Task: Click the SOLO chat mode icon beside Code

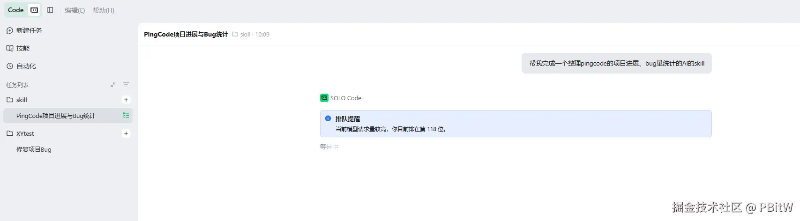Action: pyautogui.click(x=34, y=10)
